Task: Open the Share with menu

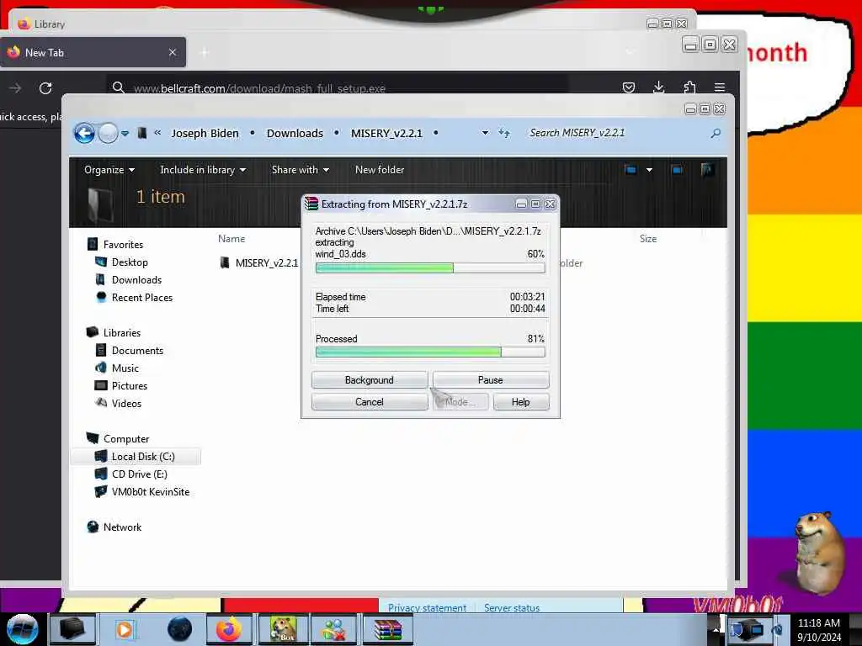Action: [x=301, y=170]
